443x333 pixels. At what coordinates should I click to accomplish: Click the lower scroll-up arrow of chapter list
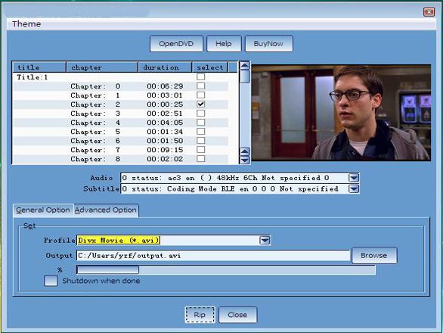coord(245,151)
